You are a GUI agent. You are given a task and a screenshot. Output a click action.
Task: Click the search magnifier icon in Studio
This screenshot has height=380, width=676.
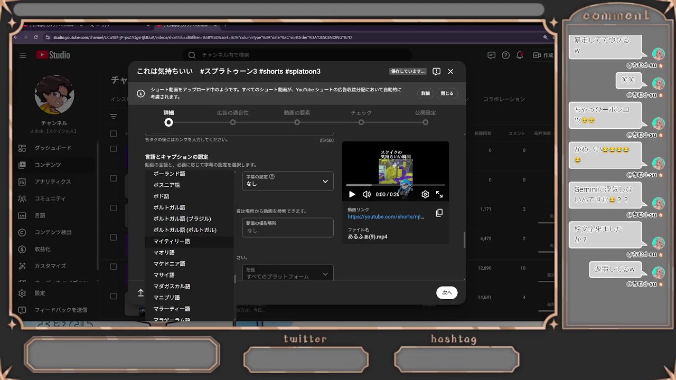(x=192, y=55)
